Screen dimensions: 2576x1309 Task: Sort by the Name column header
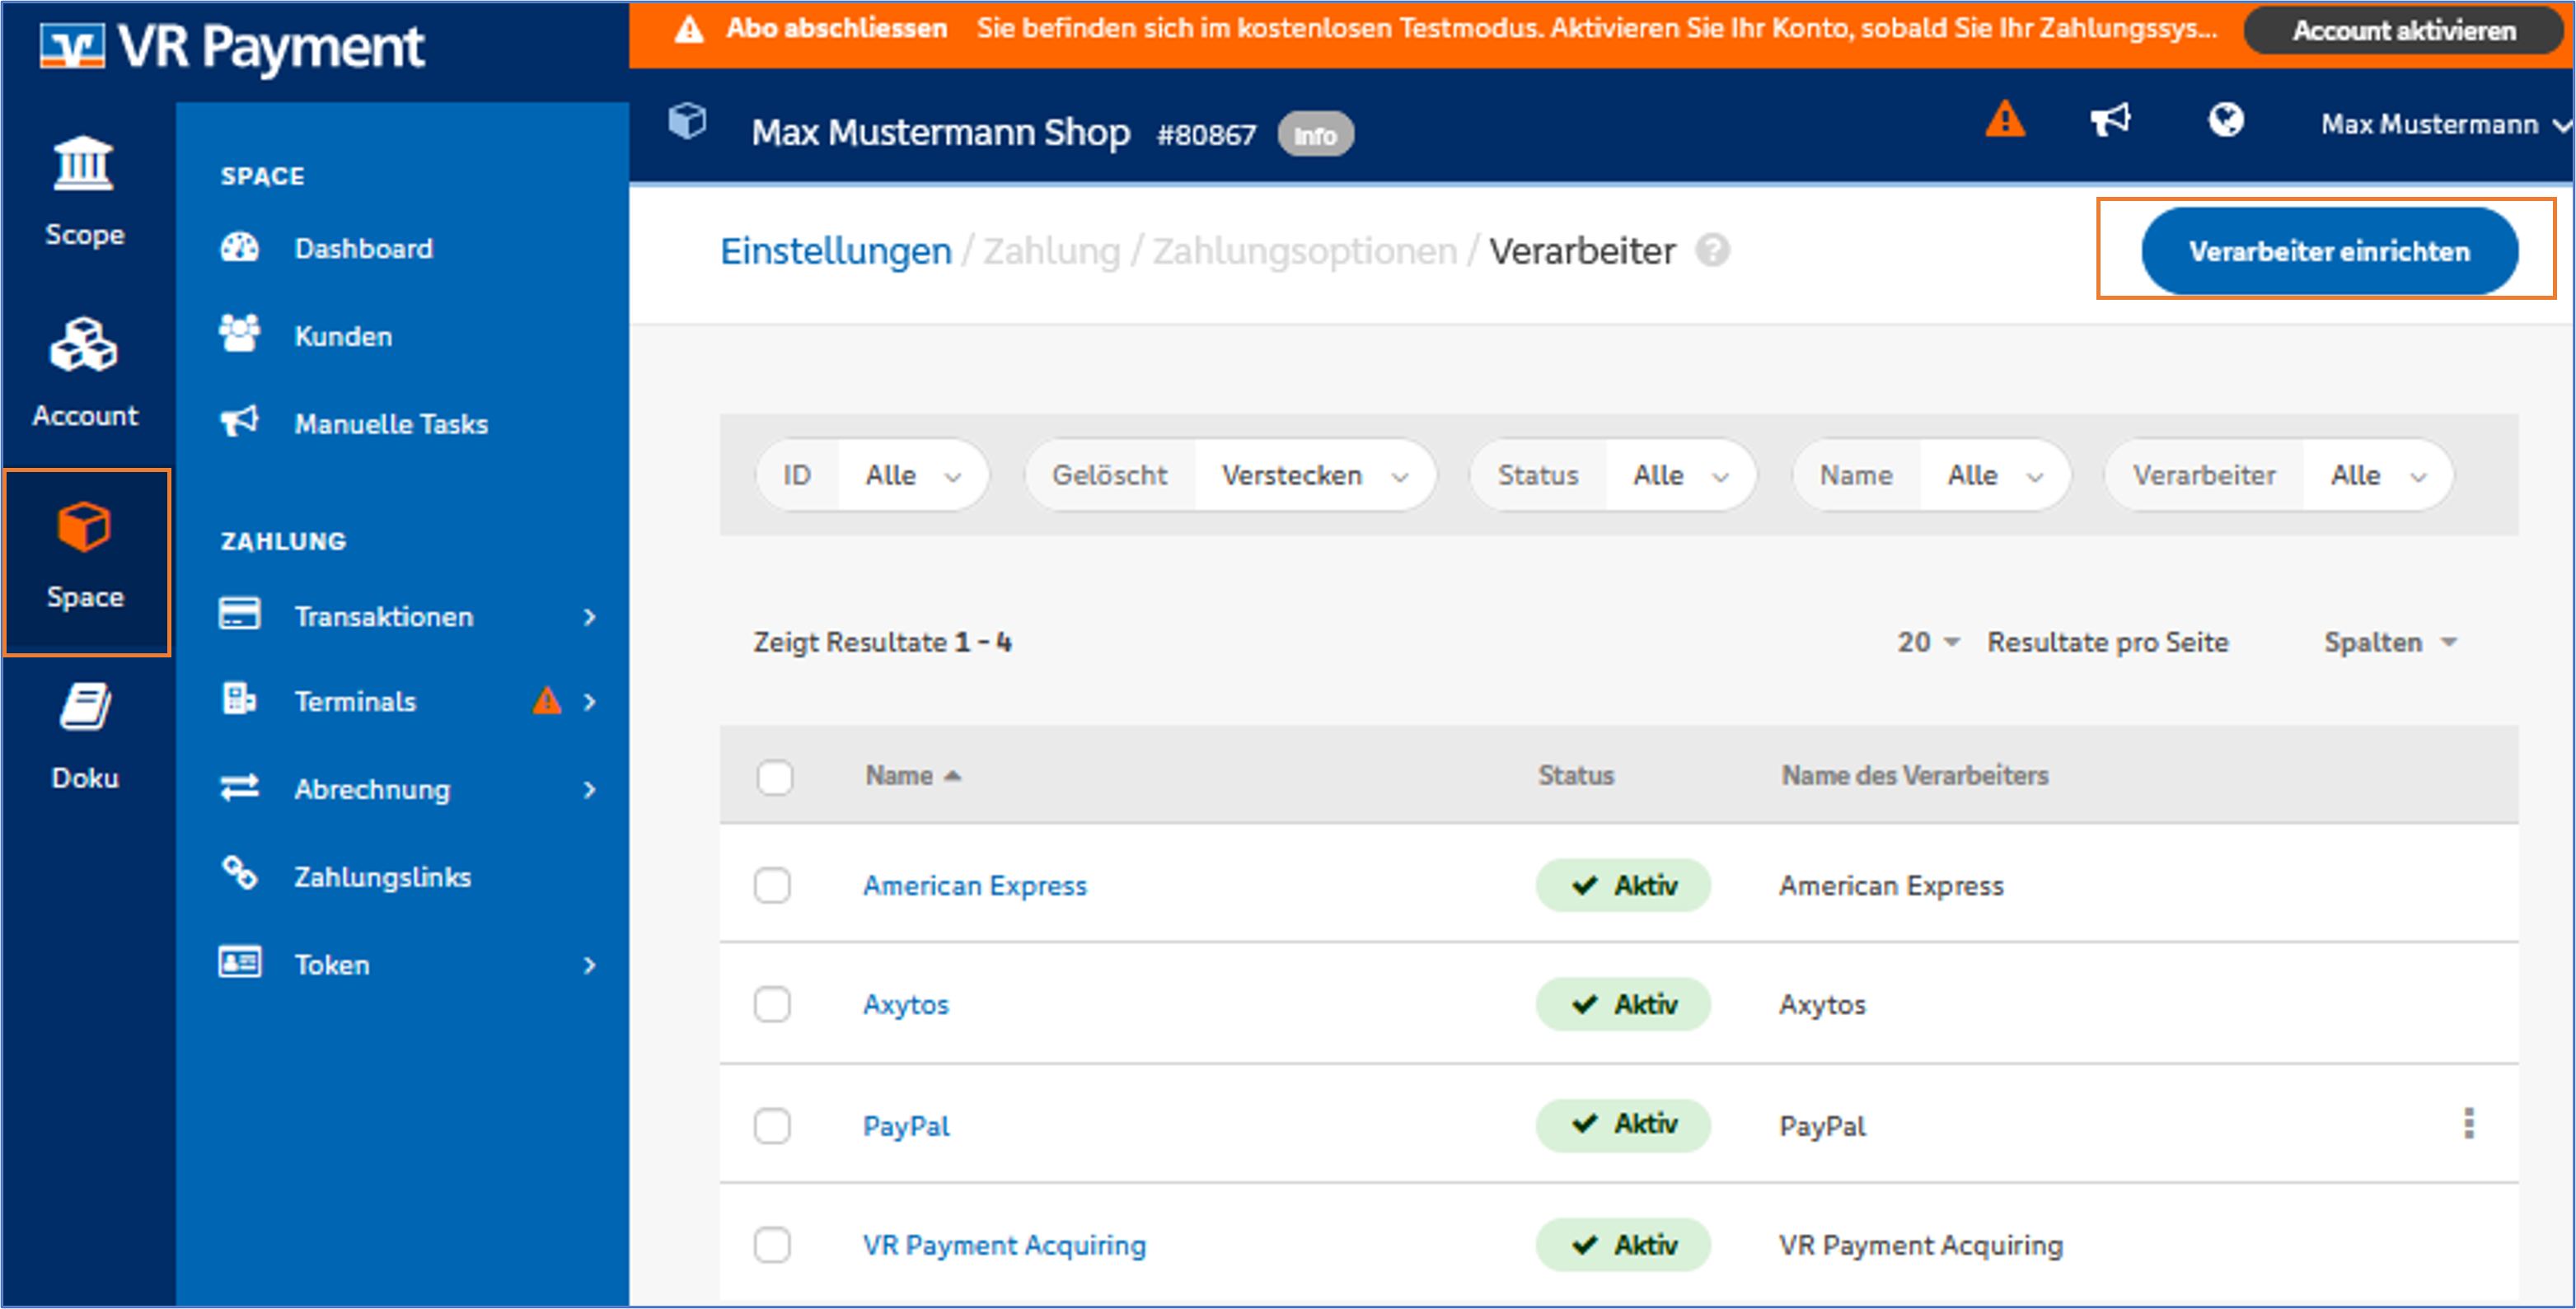(x=912, y=776)
